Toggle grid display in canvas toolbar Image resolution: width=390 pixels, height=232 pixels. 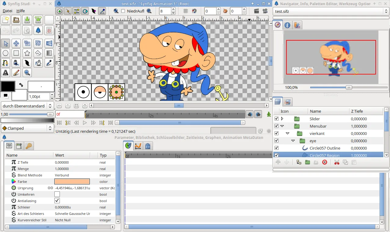(185, 11)
